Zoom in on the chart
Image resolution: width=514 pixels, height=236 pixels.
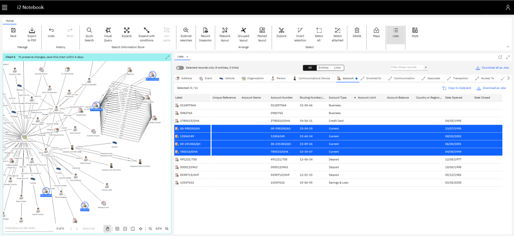167,228
